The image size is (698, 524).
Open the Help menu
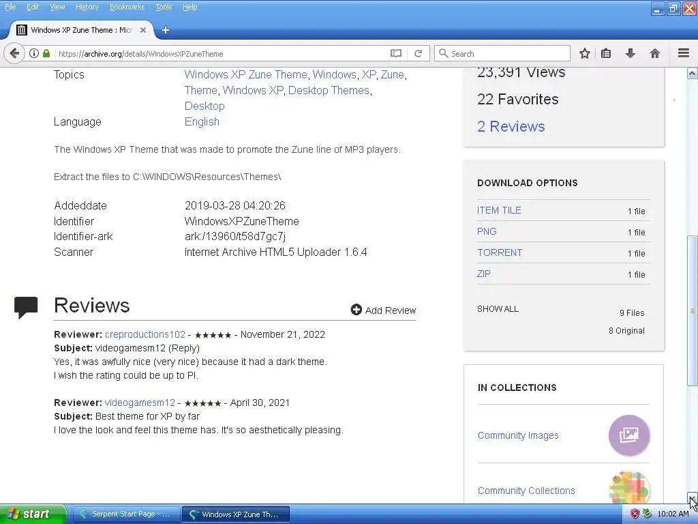189,7
